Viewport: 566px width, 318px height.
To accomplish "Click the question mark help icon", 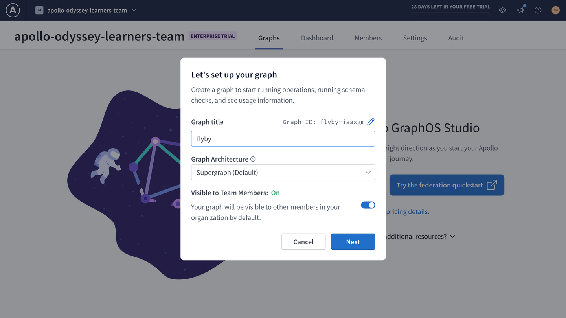I will pyautogui.click(x=538, y=10).
